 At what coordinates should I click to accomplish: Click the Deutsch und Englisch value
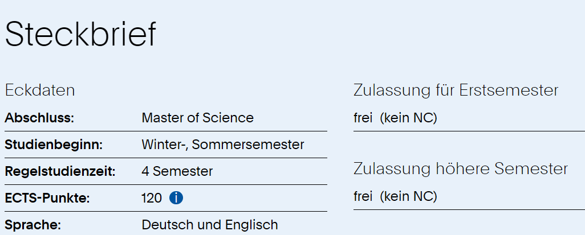[209, 225]
